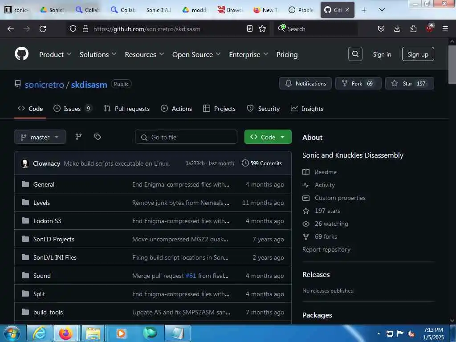Switch to the Pull requests tab
The width and height of the screenshot is (456, 342).
127,109
